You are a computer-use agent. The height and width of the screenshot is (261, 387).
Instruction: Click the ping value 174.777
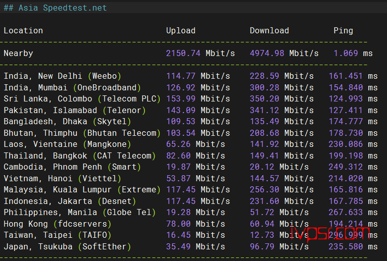[346, 122]
